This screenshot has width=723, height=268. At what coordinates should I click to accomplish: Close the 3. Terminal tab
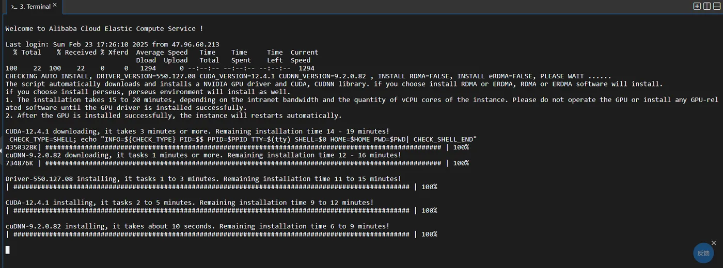pyautogui.click(x=55, y=5)
